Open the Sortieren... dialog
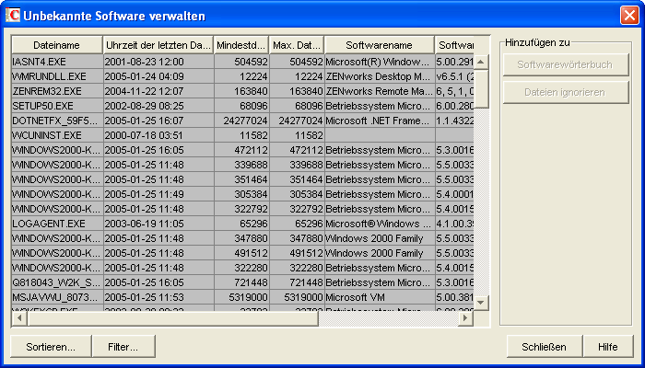 [51, 347]
